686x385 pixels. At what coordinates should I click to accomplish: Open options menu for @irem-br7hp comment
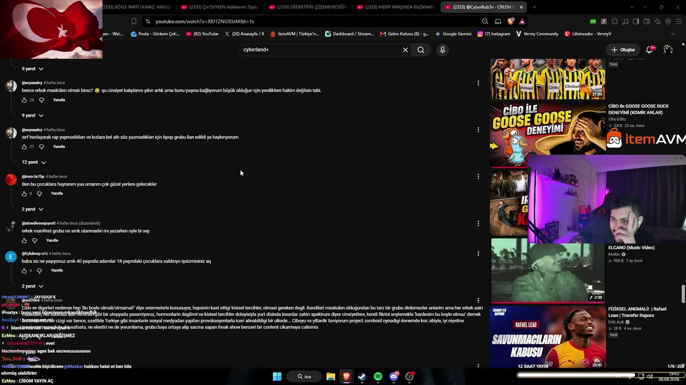click(x=478, y=176)
